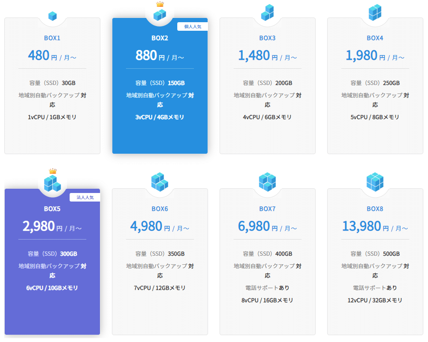Click the BOX3 stacked cubes icon
This screenshot has height=342, width=428.
[x=267, y=13]
